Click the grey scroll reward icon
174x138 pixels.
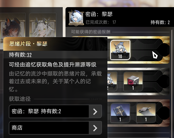tap(146, 113)
